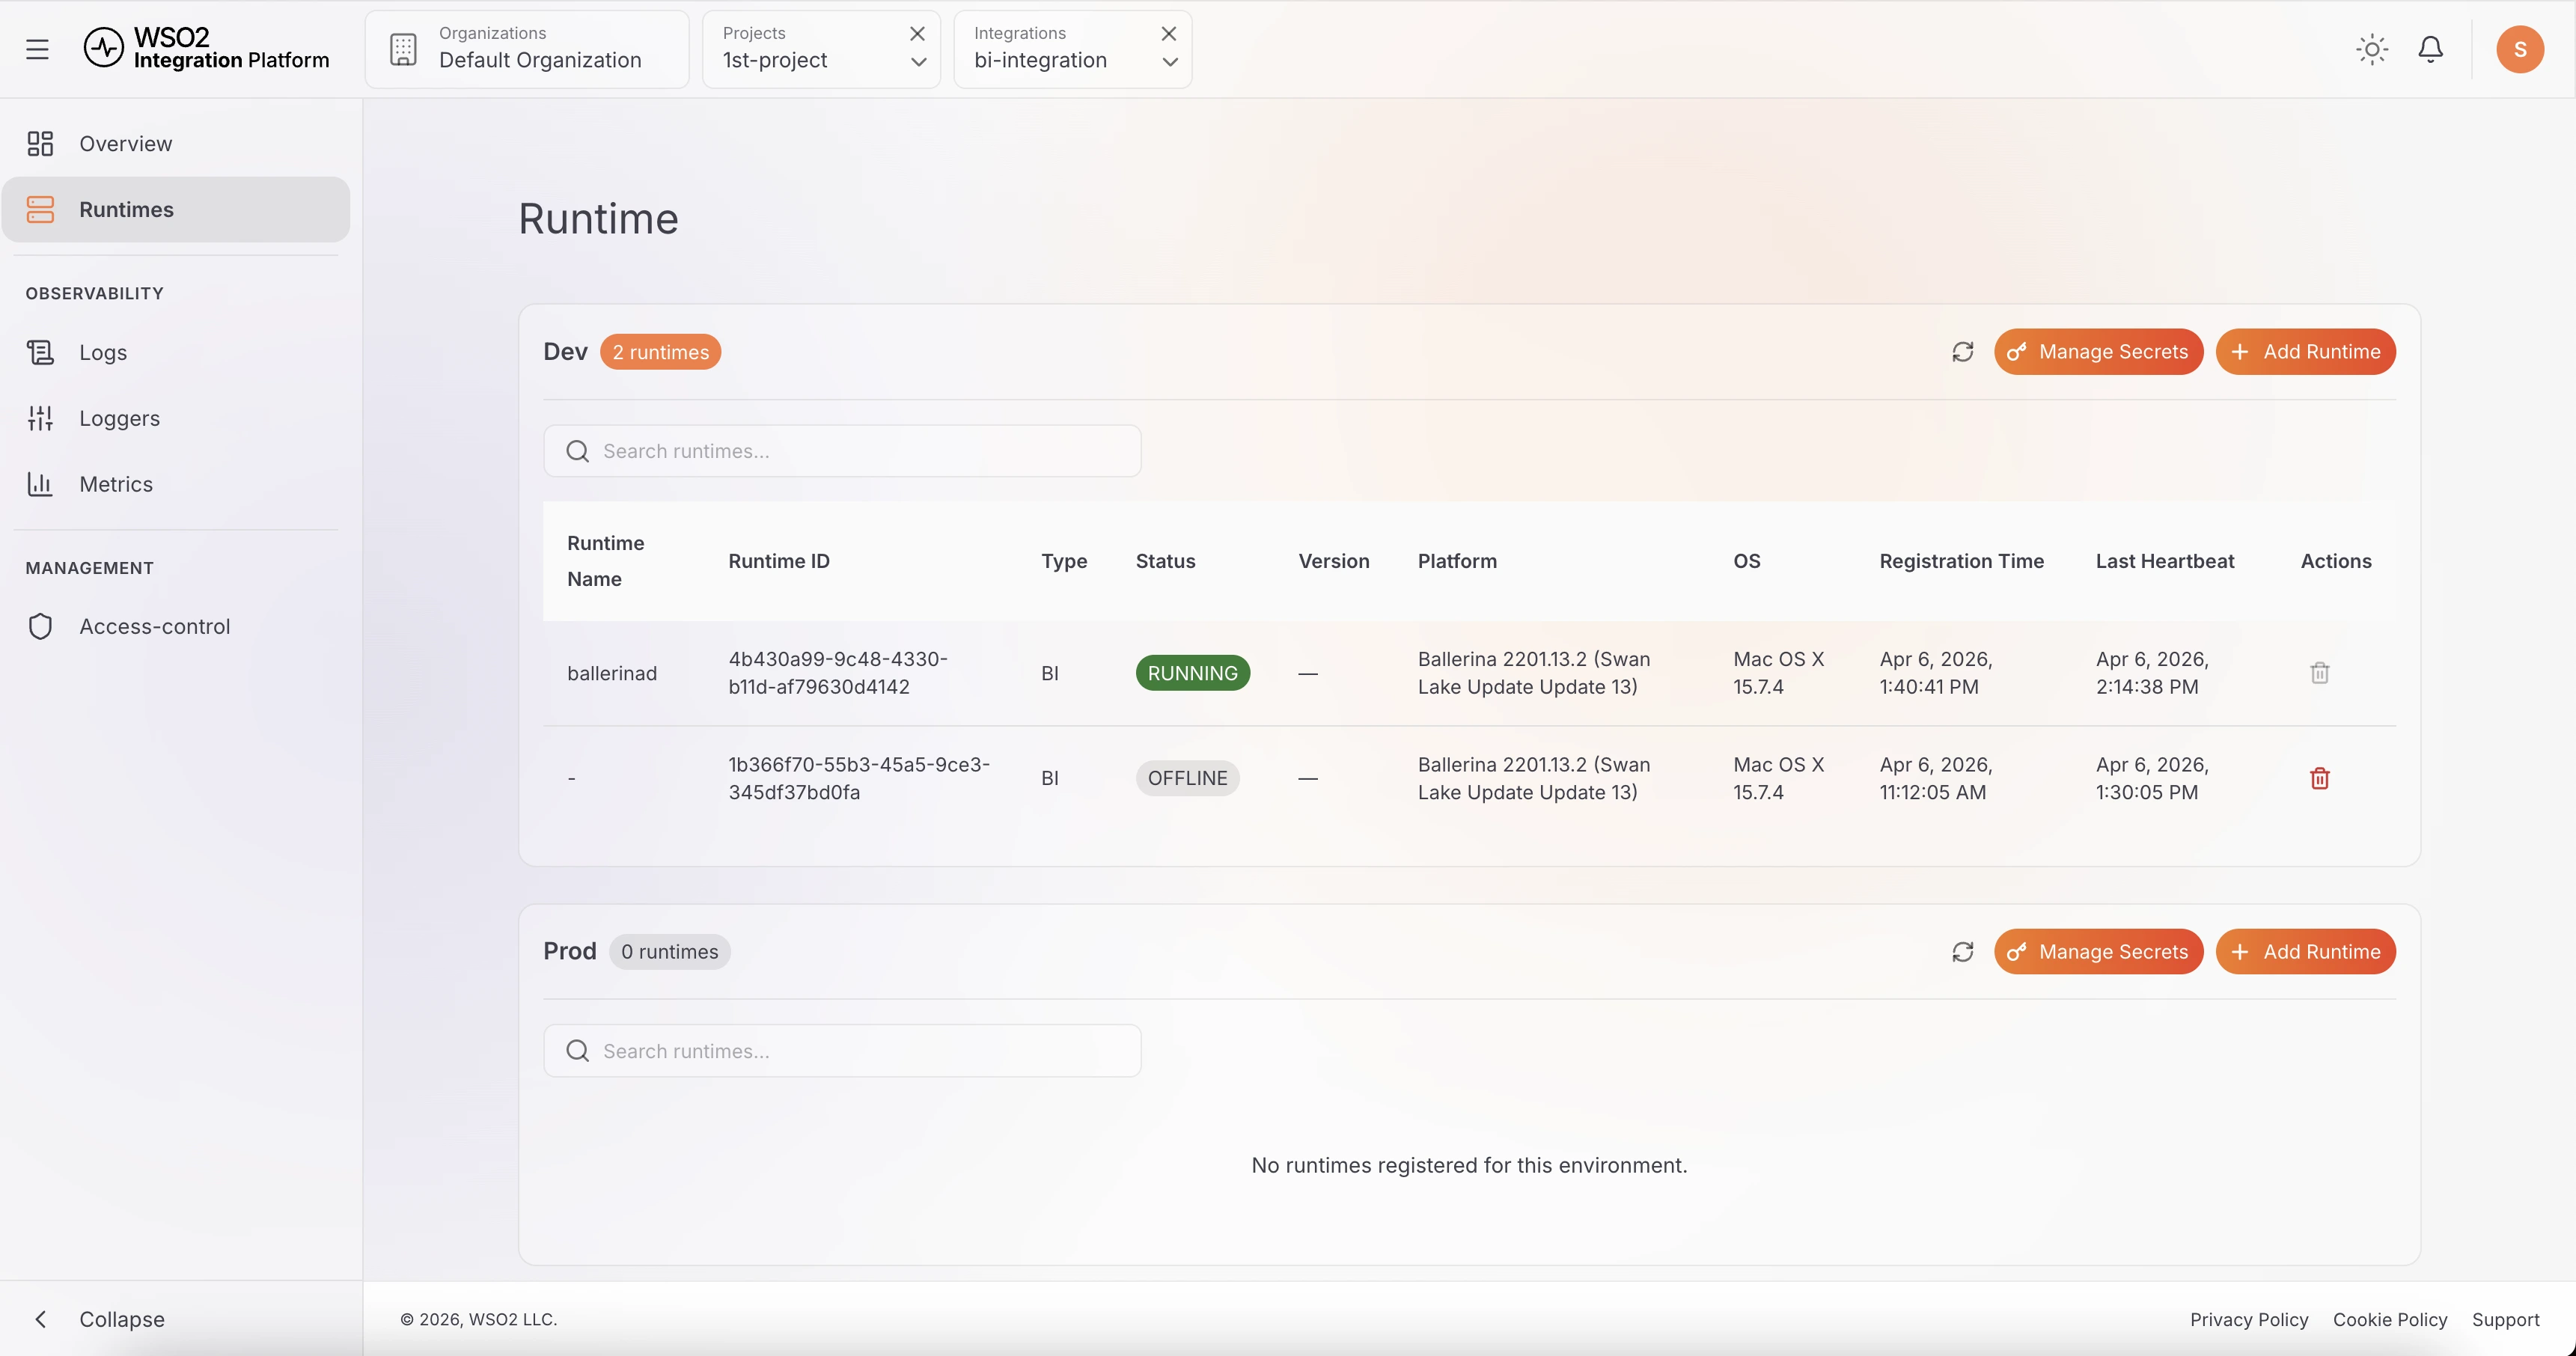Open the Logs page in sidebar
This screenshot has width=2576, height=1356.
tap(103, 352)
